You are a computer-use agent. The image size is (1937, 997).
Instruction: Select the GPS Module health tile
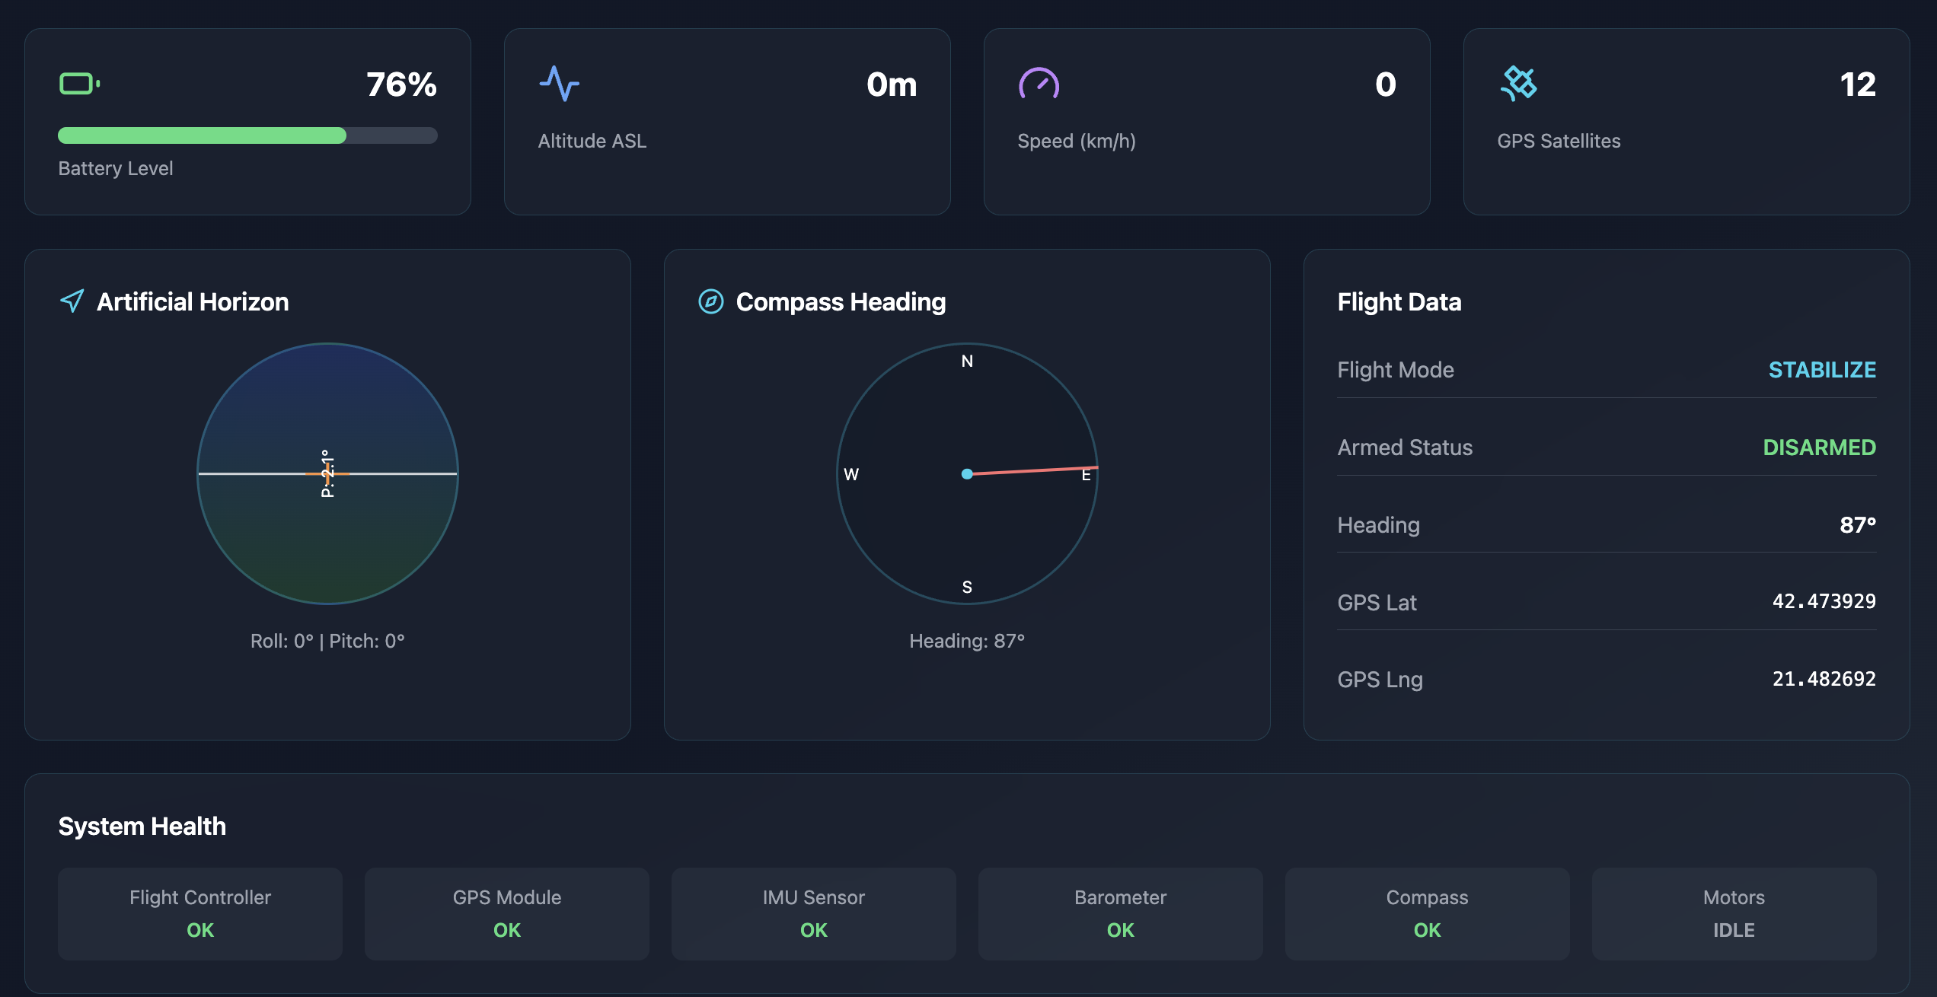pos(507,913)
